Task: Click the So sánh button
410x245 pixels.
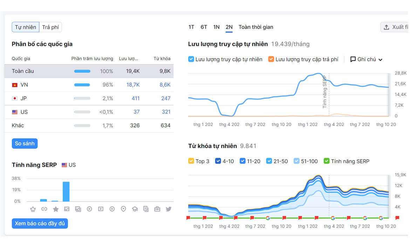Action: (25, 143)
